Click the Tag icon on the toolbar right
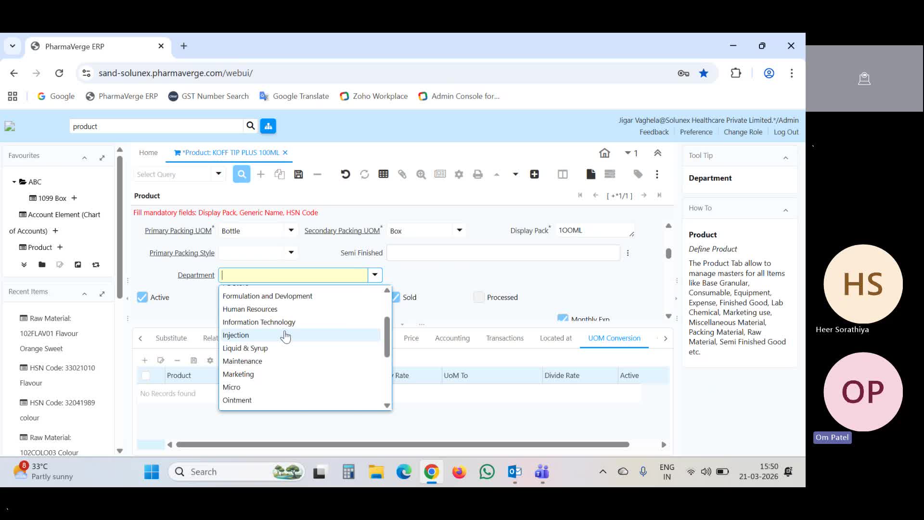Viewport: 924px width, 520px height. 638,174
